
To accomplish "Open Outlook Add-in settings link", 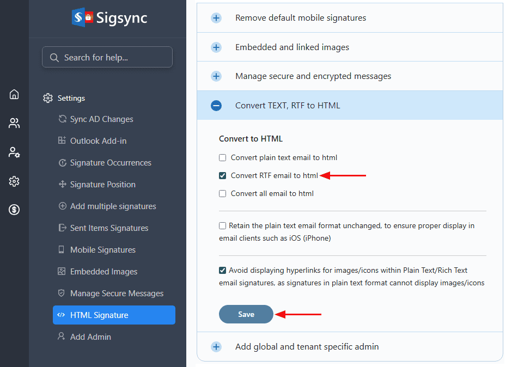I will (x=98, y=141).
